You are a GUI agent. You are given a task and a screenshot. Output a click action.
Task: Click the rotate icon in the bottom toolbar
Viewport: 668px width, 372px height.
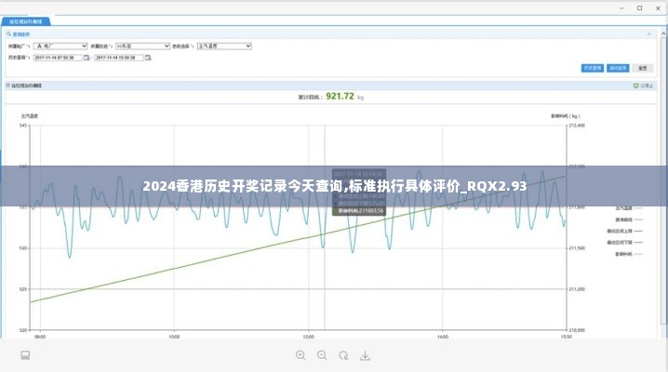[x=344, y=355]
